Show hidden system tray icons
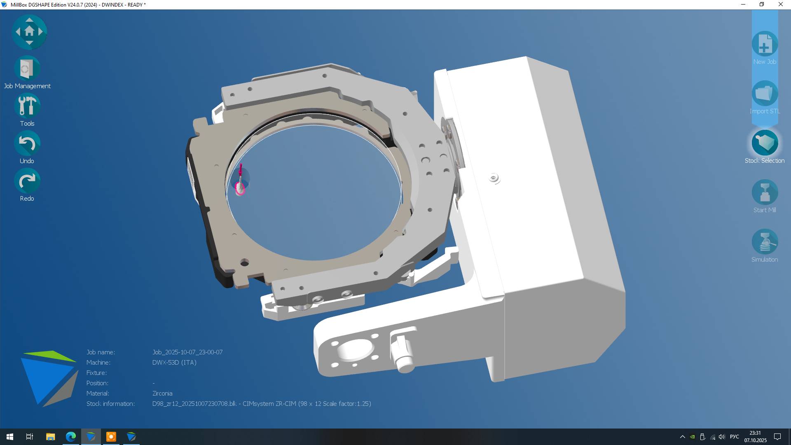Screen dimensions: 791x445 (682, 437)
